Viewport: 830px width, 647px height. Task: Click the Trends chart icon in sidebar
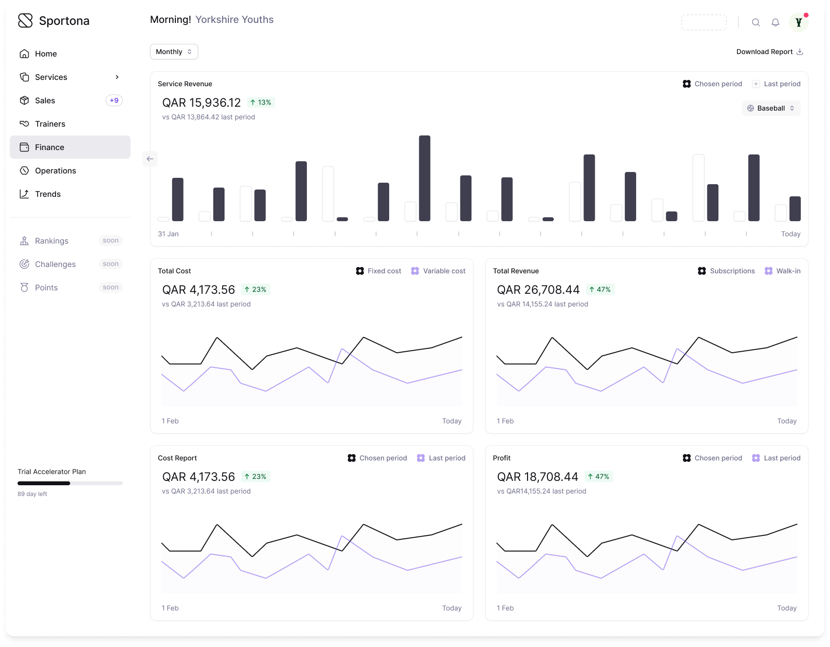pos(24,194)
